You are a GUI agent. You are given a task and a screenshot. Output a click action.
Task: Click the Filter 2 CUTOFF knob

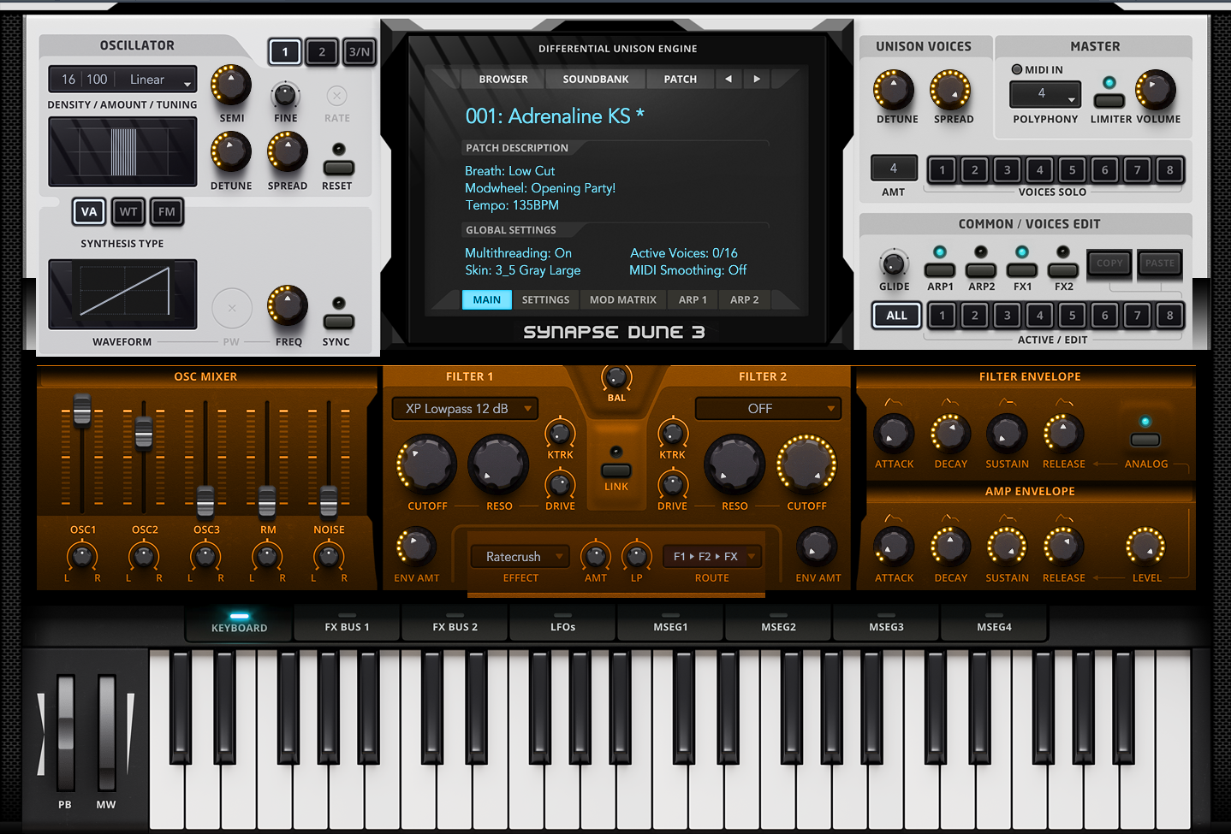pyautogui.click(x=806, y=464)
